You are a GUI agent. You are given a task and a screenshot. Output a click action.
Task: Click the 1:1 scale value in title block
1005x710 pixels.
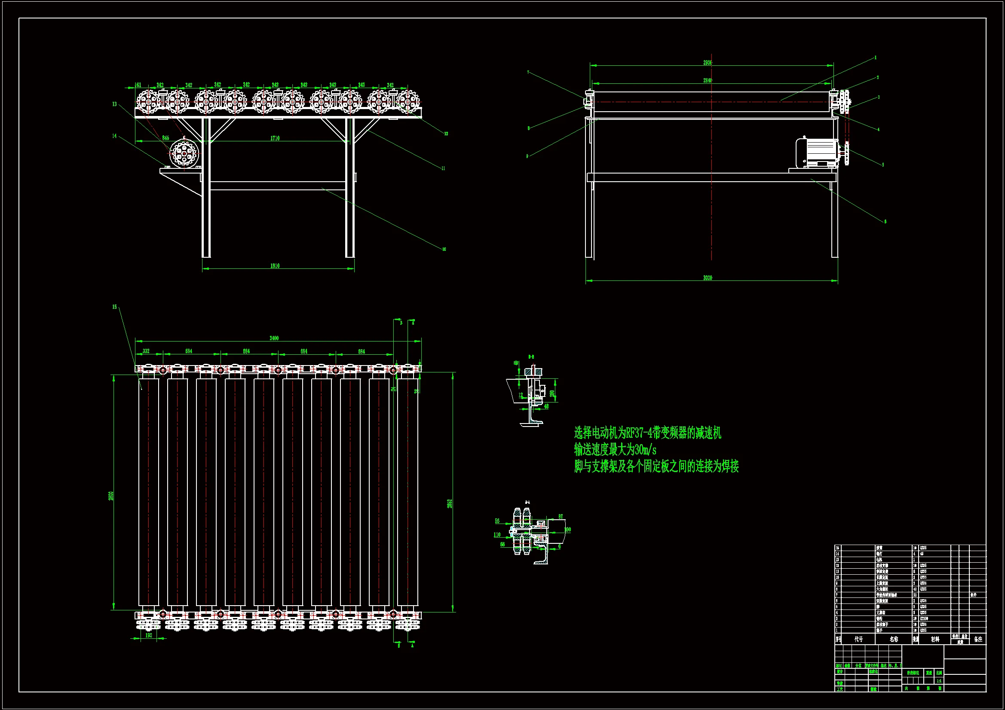coord(939,681)
